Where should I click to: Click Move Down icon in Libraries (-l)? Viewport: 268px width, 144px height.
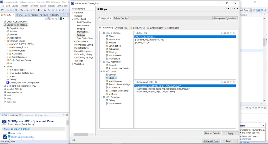click(234, 33)
